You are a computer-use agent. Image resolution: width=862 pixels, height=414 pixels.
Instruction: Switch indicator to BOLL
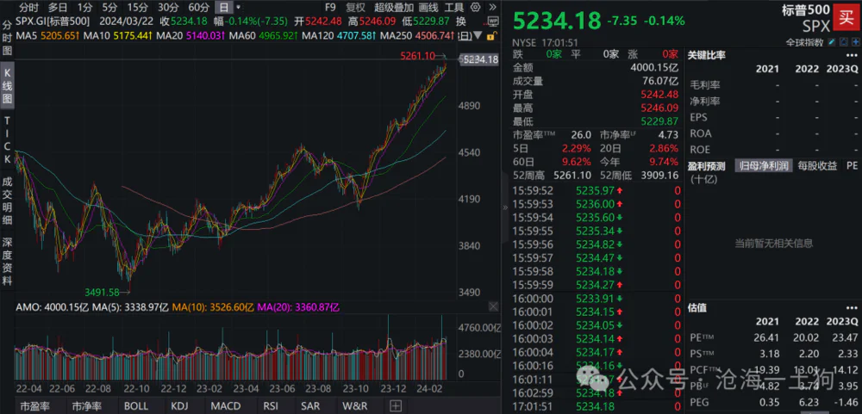coord(136,406)
